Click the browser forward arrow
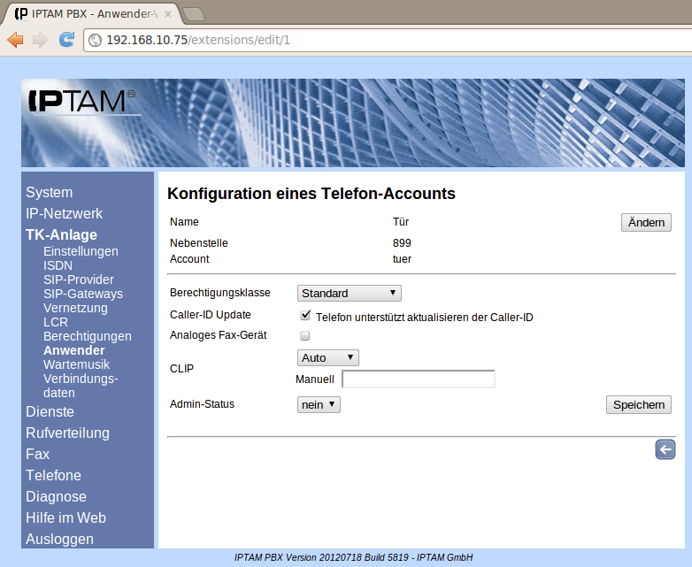The width and height of the screenshot is (692, 567). point(41,40)
